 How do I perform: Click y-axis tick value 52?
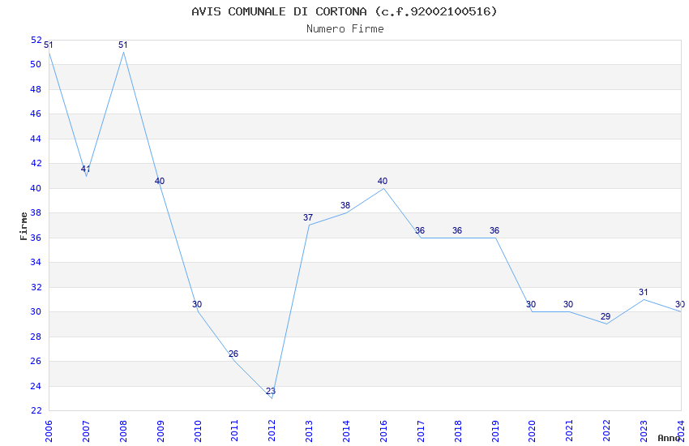[x=36, y=40]
